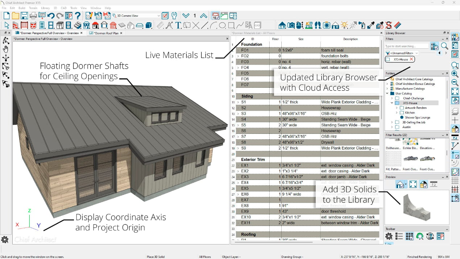Click the Save file icon

coord(24,16)
